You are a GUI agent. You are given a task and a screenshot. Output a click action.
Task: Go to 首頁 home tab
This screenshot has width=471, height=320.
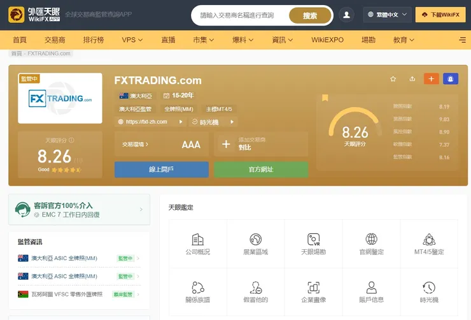20,40
